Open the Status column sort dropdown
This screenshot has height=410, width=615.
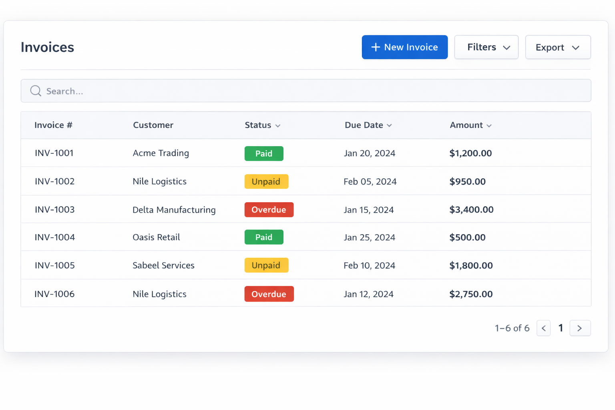(x=278, y=125)
